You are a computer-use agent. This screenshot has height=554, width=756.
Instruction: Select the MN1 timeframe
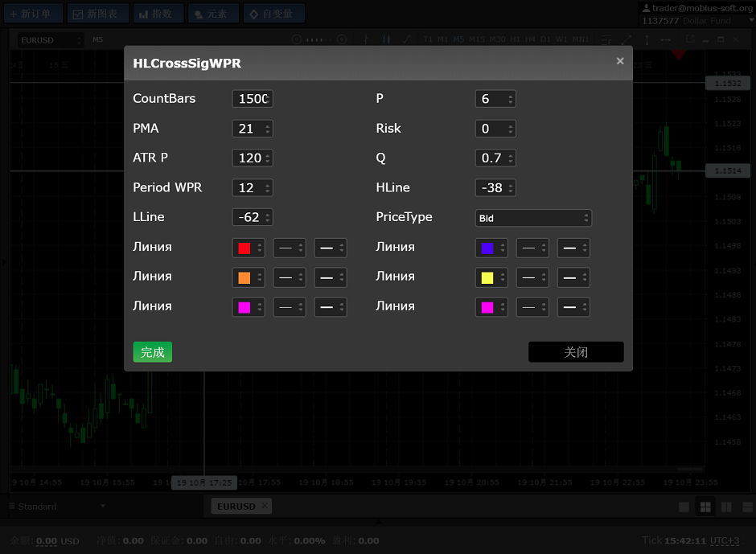(x=581, y=39)
